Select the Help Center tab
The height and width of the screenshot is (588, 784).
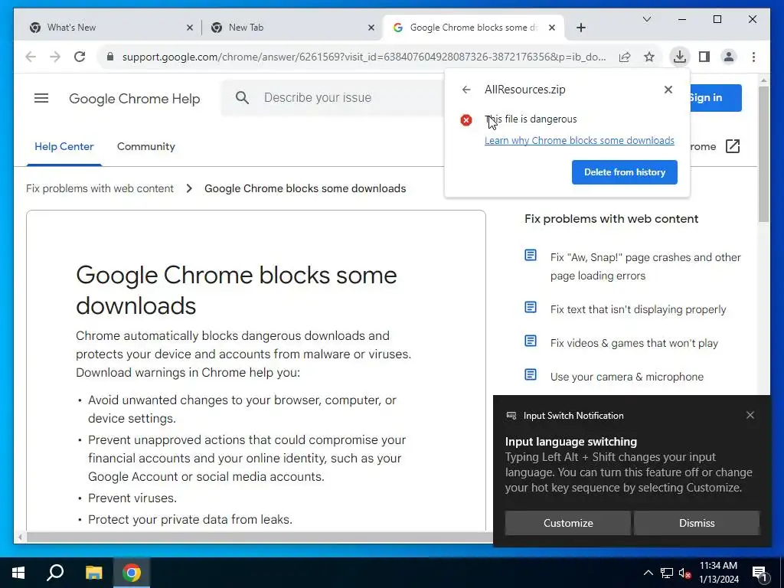click(x=64, y=146)
